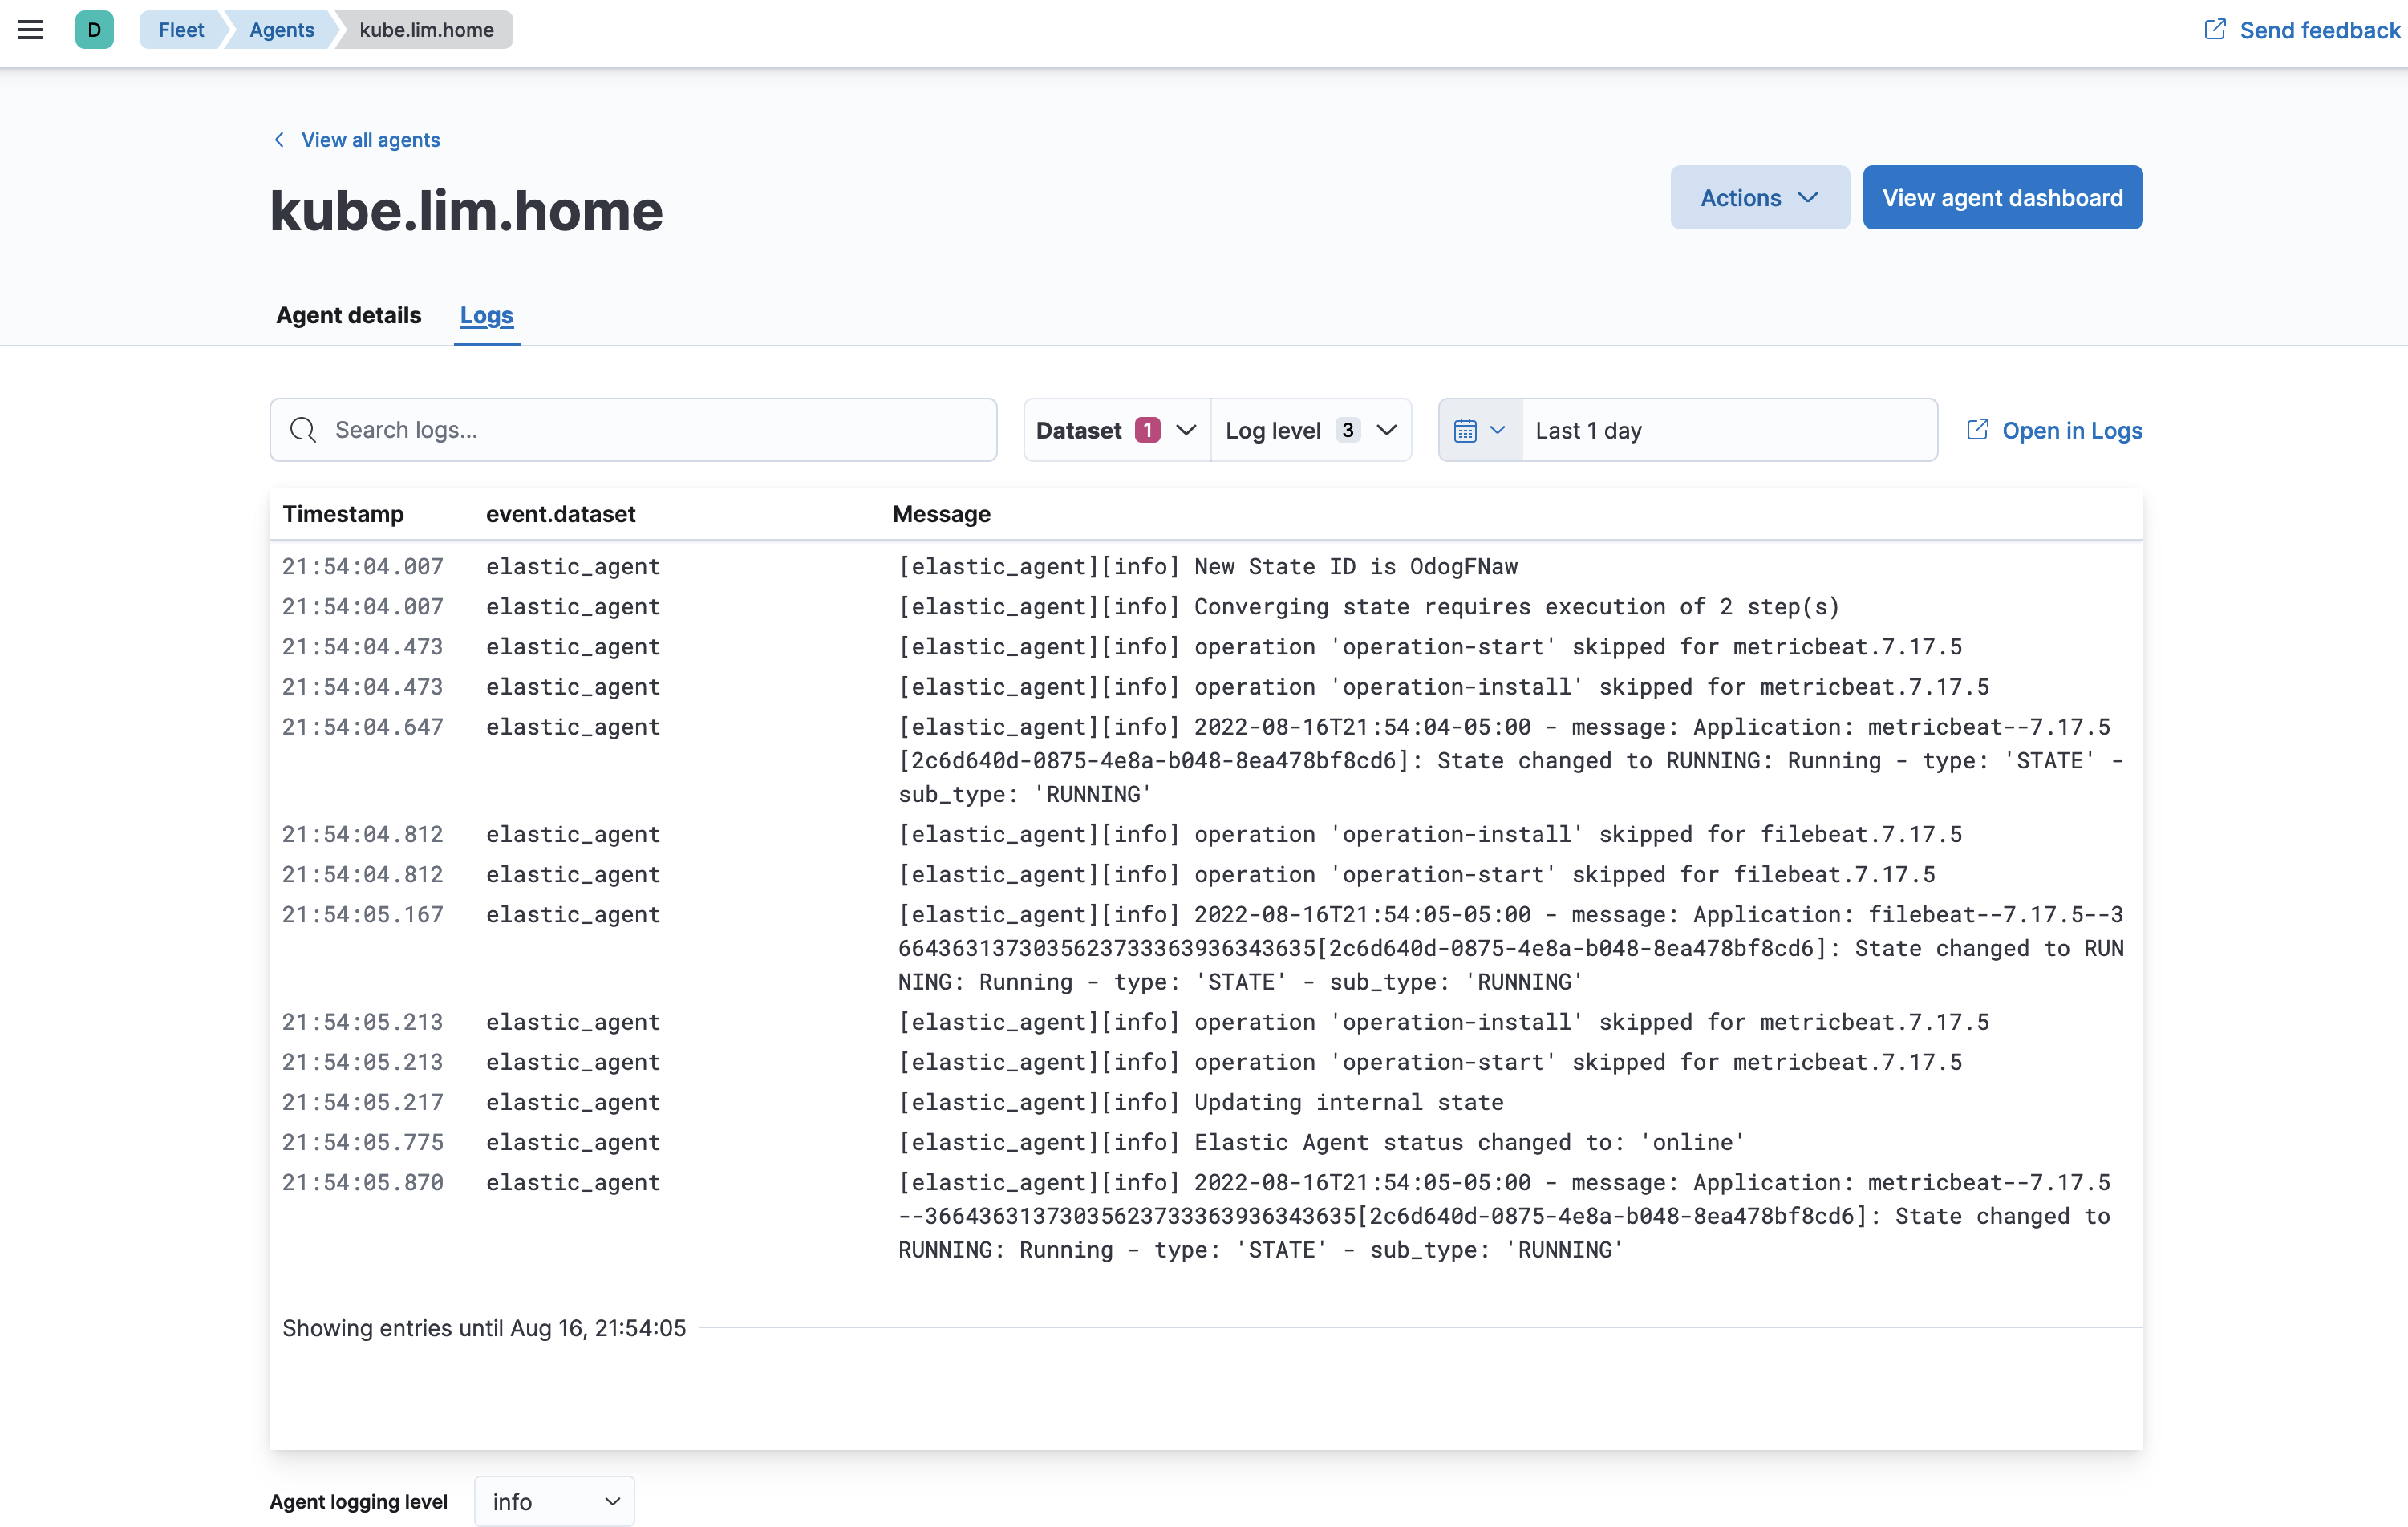Open the Agent logging level select
The image size is (2408, 1527).
(555, 1501)
